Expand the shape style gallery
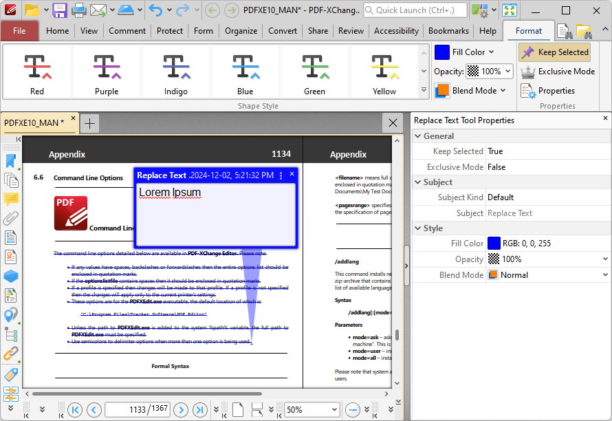 coord(424,90)
